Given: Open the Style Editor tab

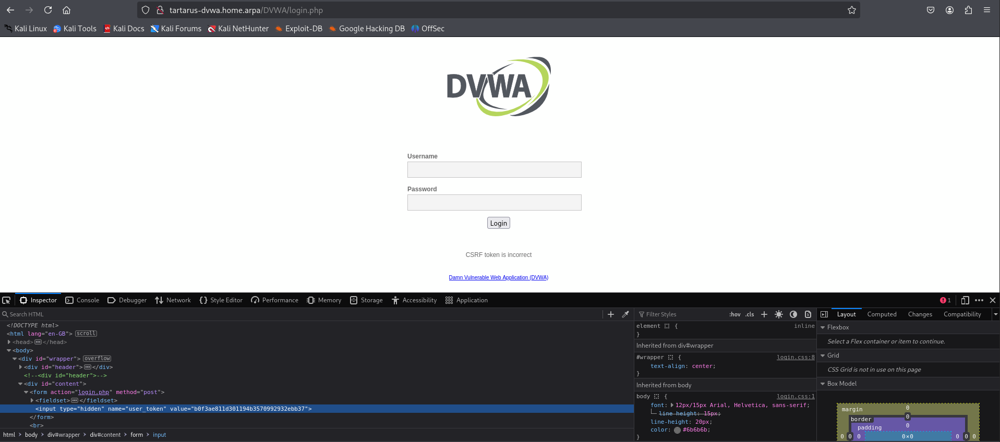Looking at the screenshot, I should tap(221, 300).
